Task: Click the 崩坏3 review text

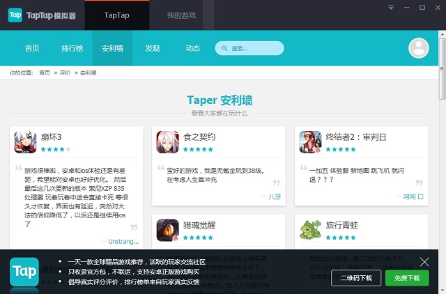Action: coord(76,197)
